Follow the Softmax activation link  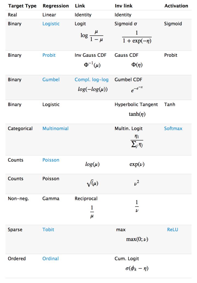click(173, 128)
